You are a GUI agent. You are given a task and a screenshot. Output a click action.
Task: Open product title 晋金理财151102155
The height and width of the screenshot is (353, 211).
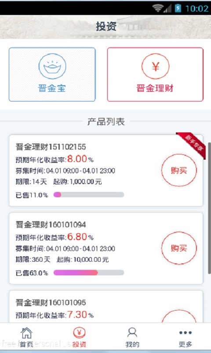point(51,147)
